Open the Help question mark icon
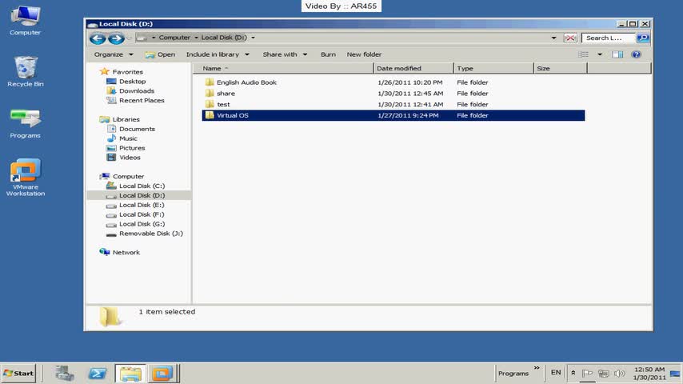This screenshot has height=384, width=683. tap(636, 54)
